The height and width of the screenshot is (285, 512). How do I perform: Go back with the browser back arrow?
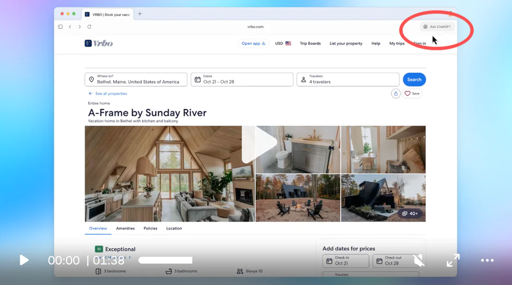pos(70,27)
